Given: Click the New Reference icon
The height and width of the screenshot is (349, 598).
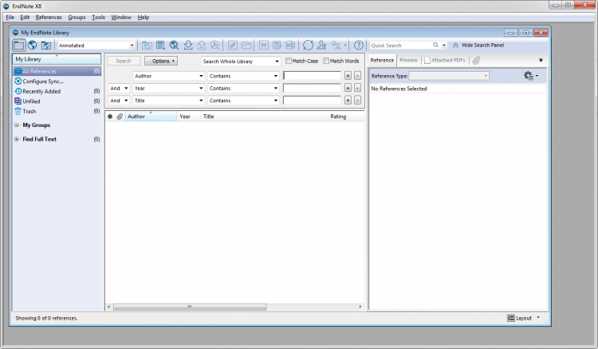Looking at the screenshot, I should pyautogui.click(x=160, y=46).
